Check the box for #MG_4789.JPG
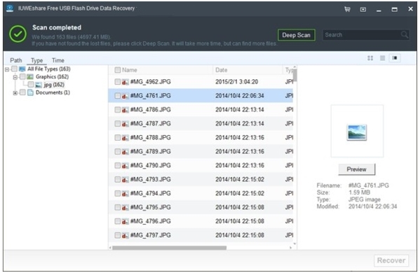420x273 pixels. click(x=117, y=152)
